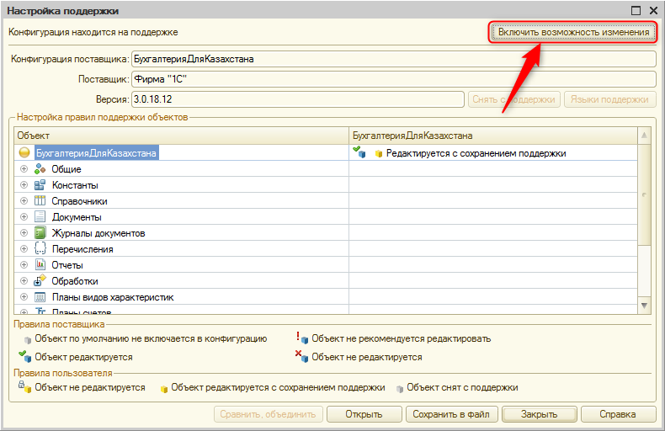Click the Справочники table icon
The height and width of the screenshot is (431, 665).
pos(40,201)
